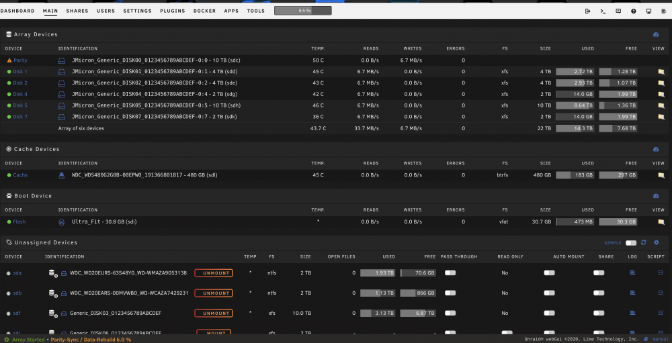The height and width of the screenshot is (343, 672).
Task: Open the script icon for sdb
Action: coord(661,293)
